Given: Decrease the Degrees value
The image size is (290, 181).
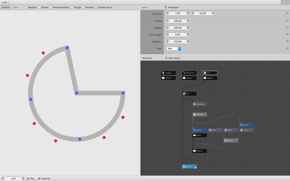Looking at the screenshot, I should (168, 42).
